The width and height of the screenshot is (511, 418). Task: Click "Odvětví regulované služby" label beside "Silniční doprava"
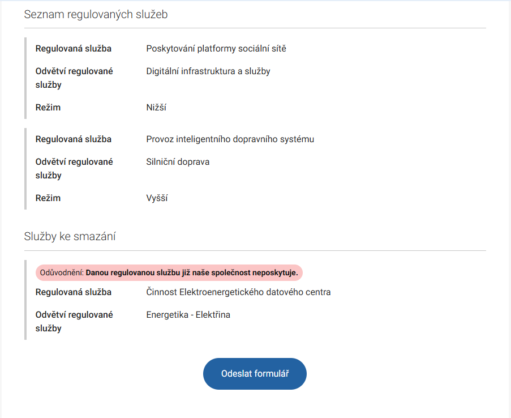click(x=74, y=169)
